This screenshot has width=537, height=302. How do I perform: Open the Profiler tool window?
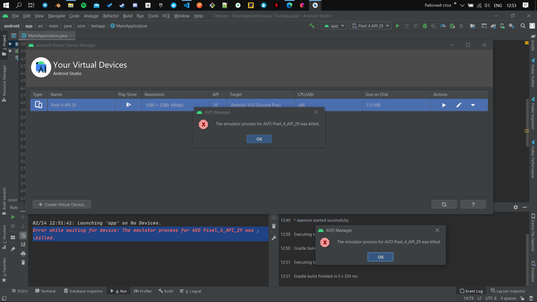pos(143,291)
